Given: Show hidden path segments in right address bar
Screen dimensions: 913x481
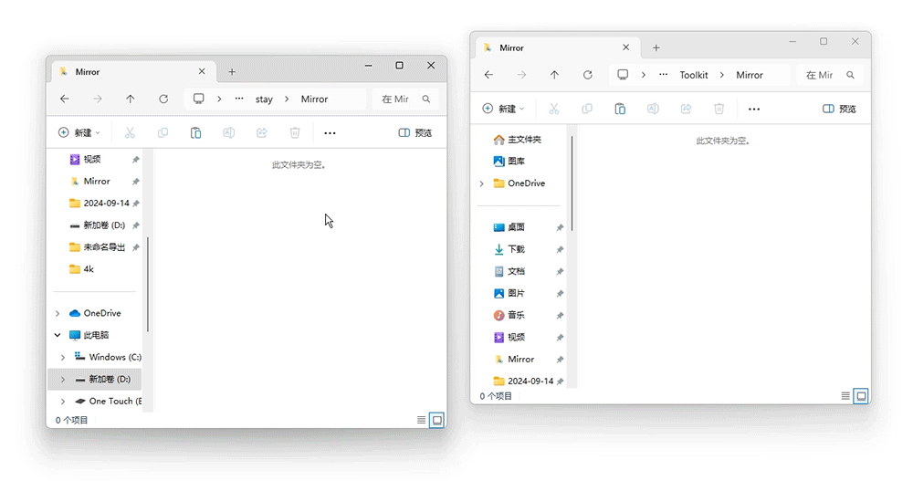Looking at the screenshot, I should [x=663, y=75].
